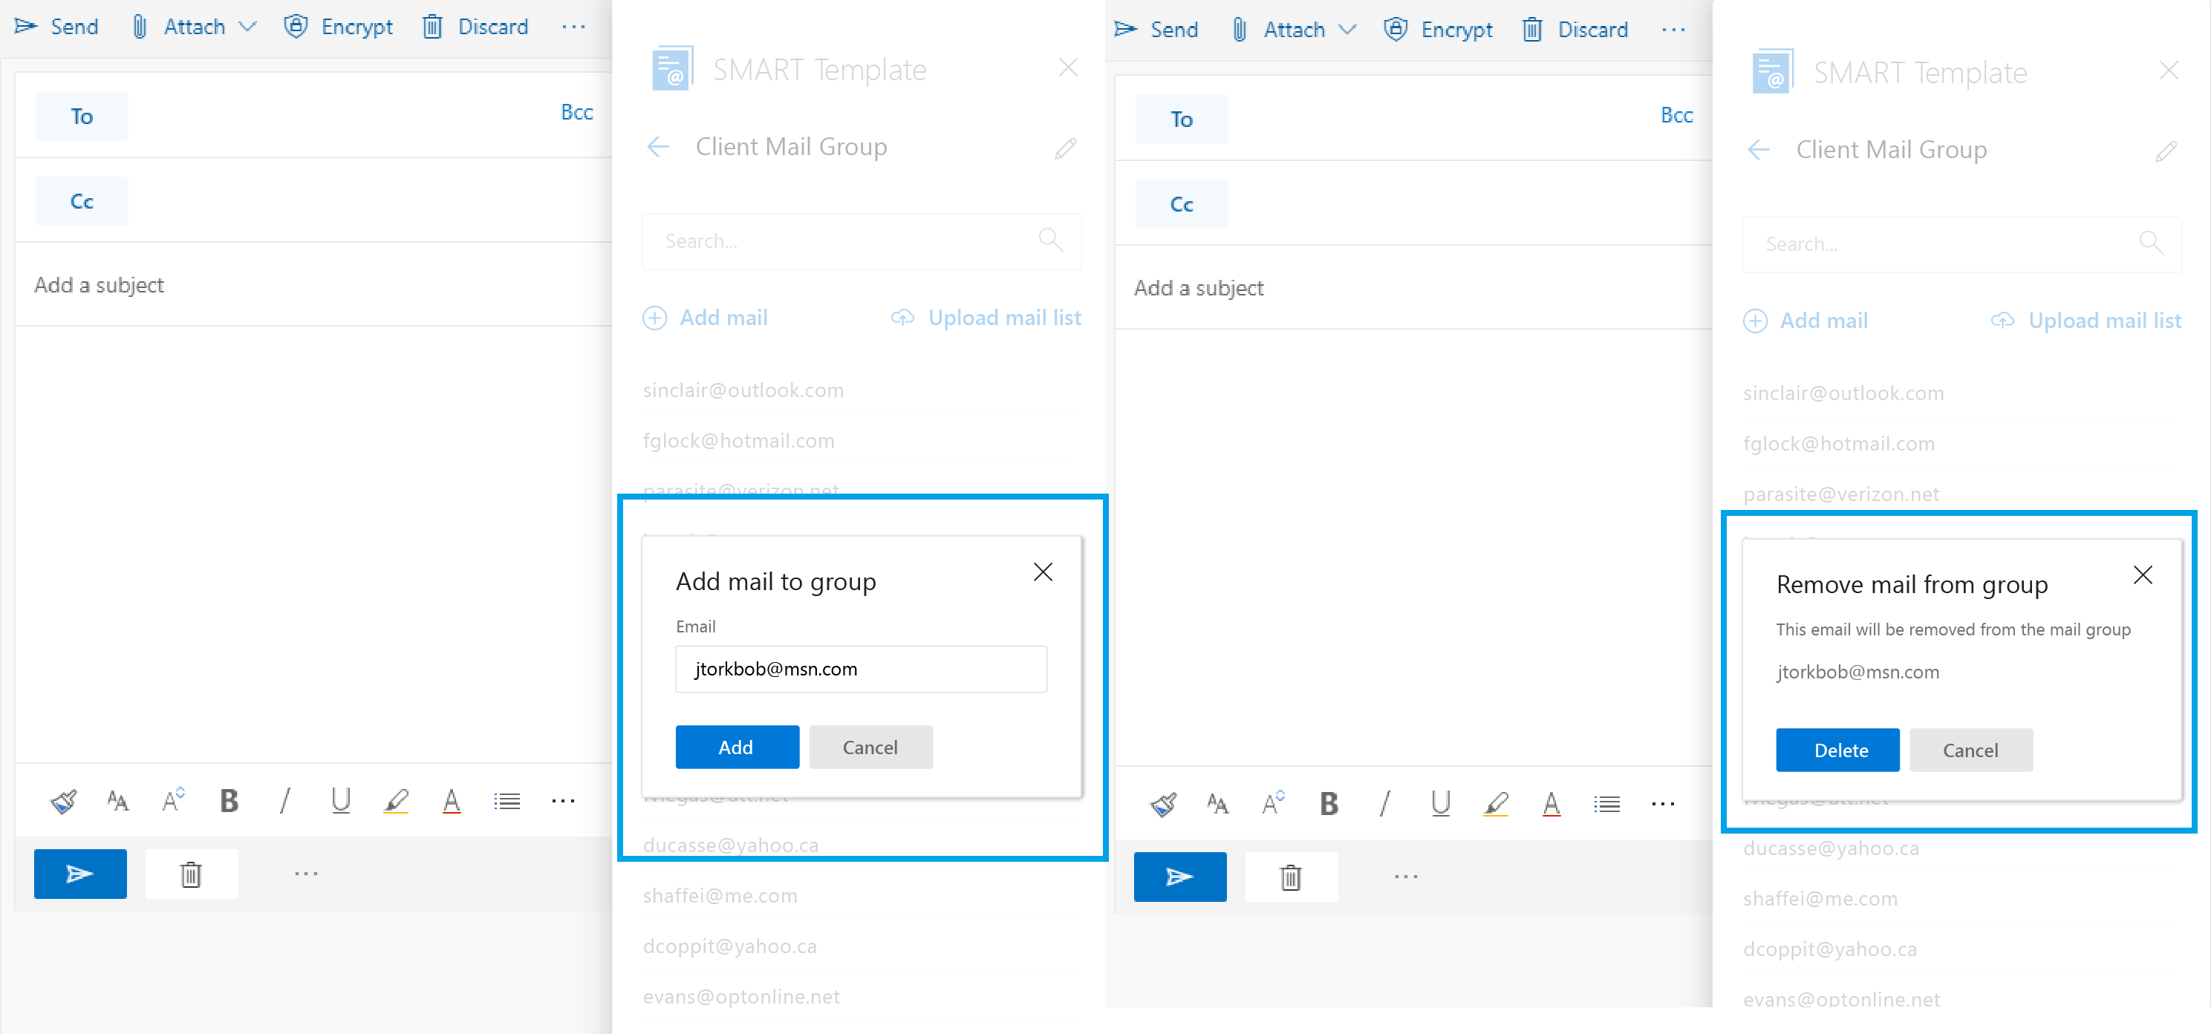Click Discard in the right compose toolbar
Image resolution: width=2211 pixels, height=1034 pixels.
pyautogui.click(x=1575, y=29)
